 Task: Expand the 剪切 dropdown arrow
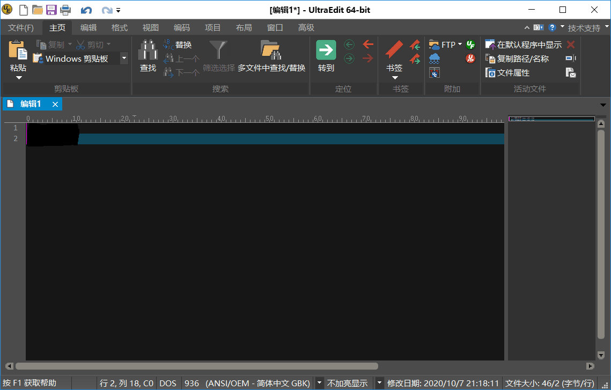pos(109,45)
